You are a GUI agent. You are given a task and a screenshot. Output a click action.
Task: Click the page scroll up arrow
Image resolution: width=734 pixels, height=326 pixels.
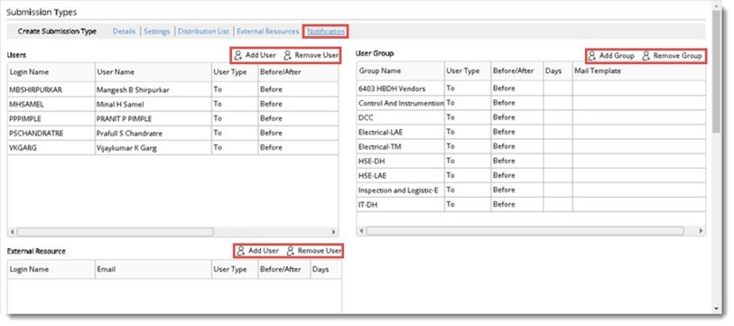tap(716, 5)
